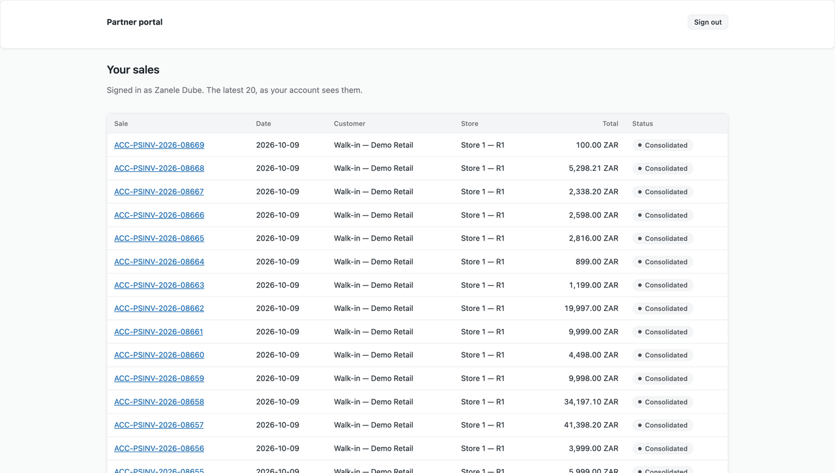Open sale ACC-PSINV-2026-08659
This screenshot has height=473, width=835.
(x=159, y=379)
